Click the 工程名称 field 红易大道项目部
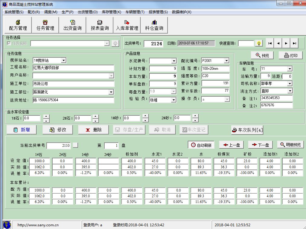306x229 pixels. (x=73, y=68)
